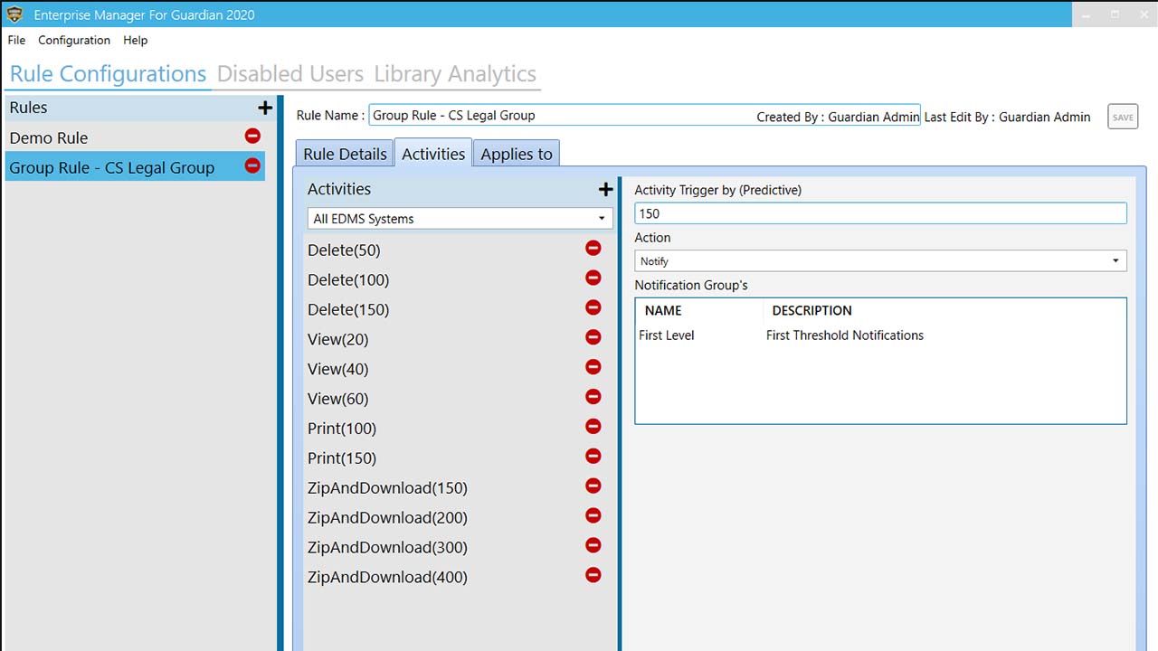Image resolution: width=1158 pixels, height=651 pixels.
Task: Remove the ZipAndDownload(300) activity
Action: (x=593, y=545)
